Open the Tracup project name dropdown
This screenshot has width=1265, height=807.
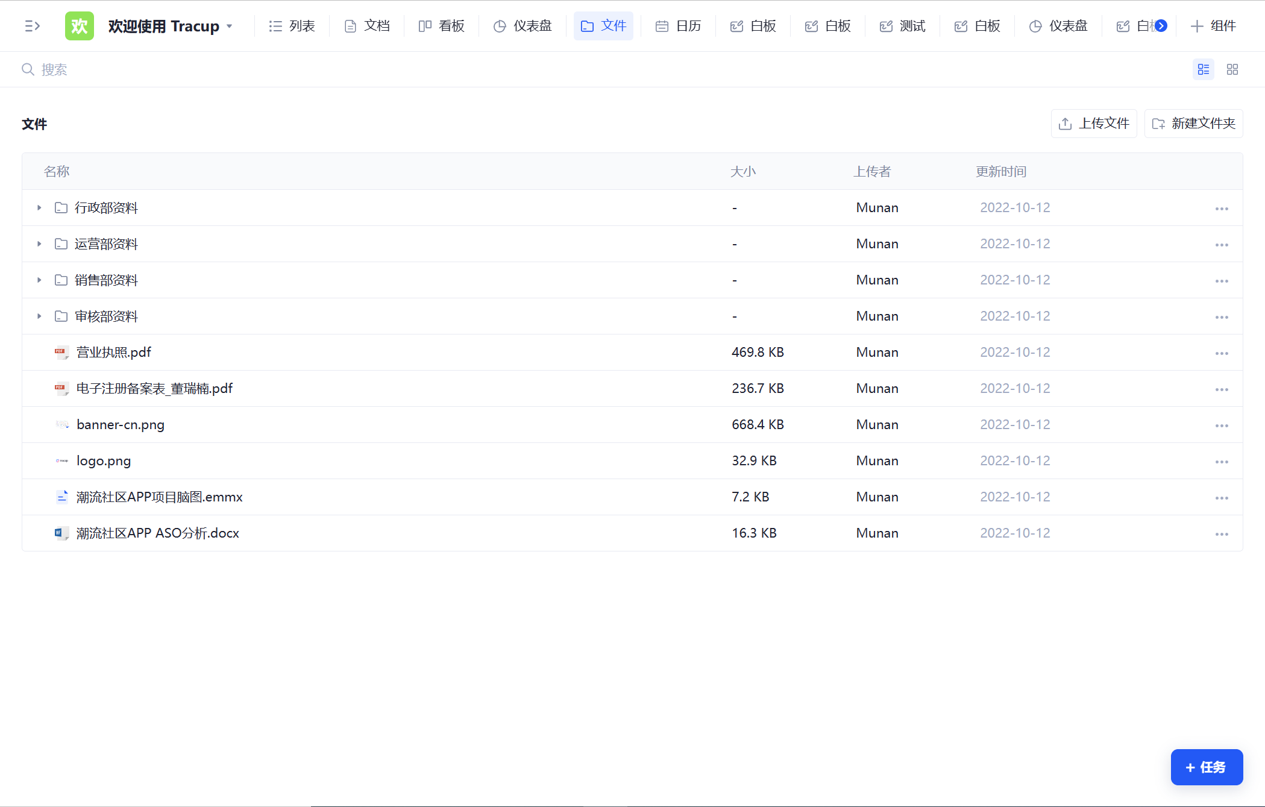230,27
